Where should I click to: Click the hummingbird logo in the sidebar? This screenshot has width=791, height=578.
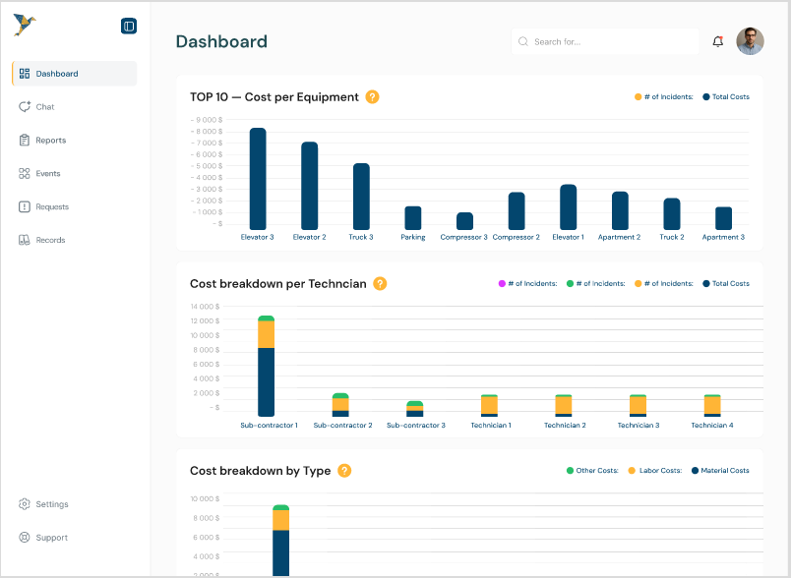click(x=25, y=26)
